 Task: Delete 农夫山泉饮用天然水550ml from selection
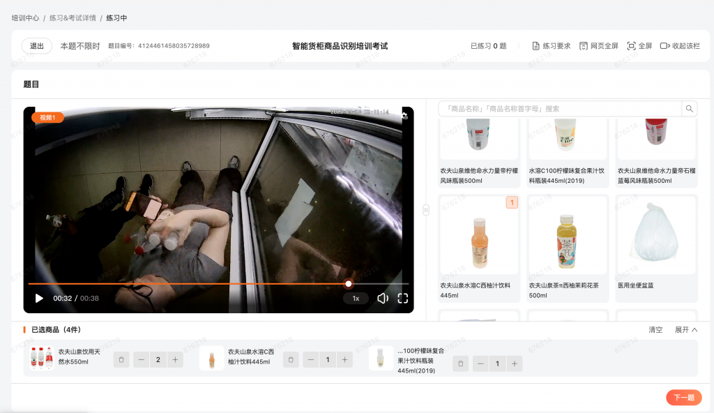121,360
